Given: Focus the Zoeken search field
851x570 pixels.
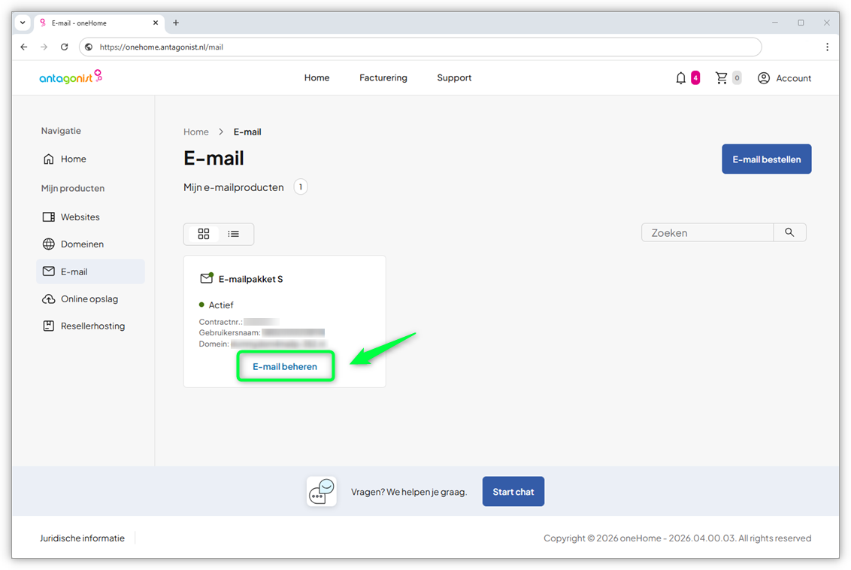Looking at the screenshot, I should (707, 233).
